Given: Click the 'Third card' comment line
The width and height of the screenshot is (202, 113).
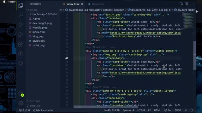Looking at the screenshot, I should point(100,47).
